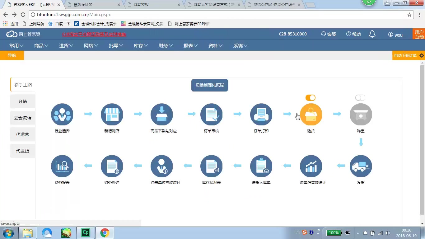The image size is (425, 239).
Task: Expand the 常用 dropdown menu
Action: coord(16,45)
